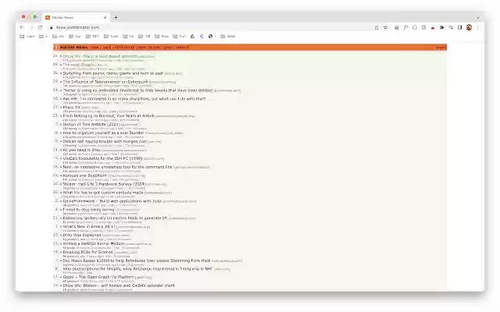Image resolution: width=500 pixels, height=312 pixels.
Task: Open the 'new' section in header
Action: [x=95, y=48]
